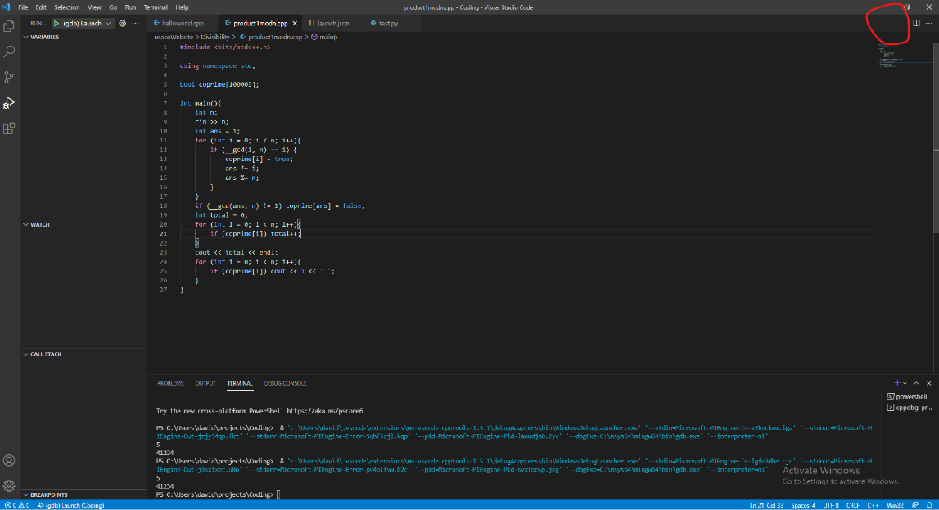Click Divisibility in the breadcrumb

click(x=215, y=37)
